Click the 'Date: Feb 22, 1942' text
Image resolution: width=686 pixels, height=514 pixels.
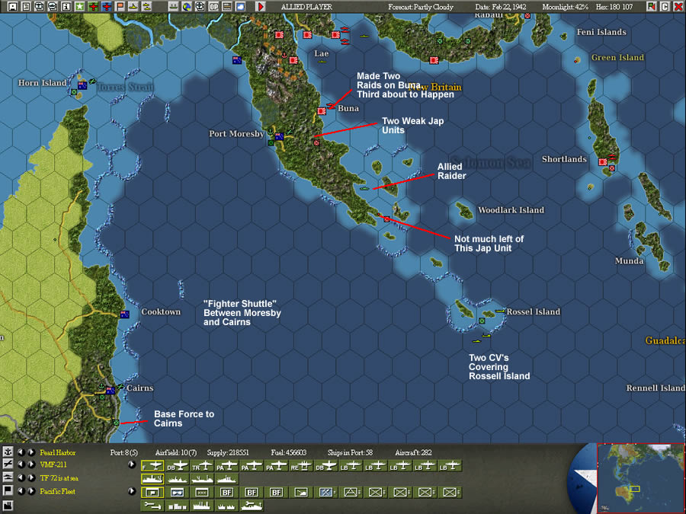pyautogui.click(x=501, y=7)
